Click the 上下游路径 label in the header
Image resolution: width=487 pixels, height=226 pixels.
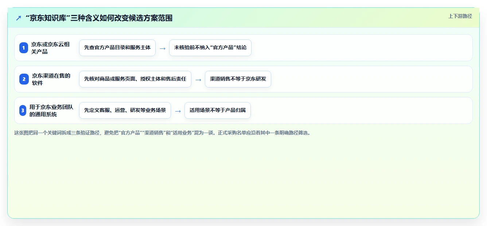click(x=460, y=16)
